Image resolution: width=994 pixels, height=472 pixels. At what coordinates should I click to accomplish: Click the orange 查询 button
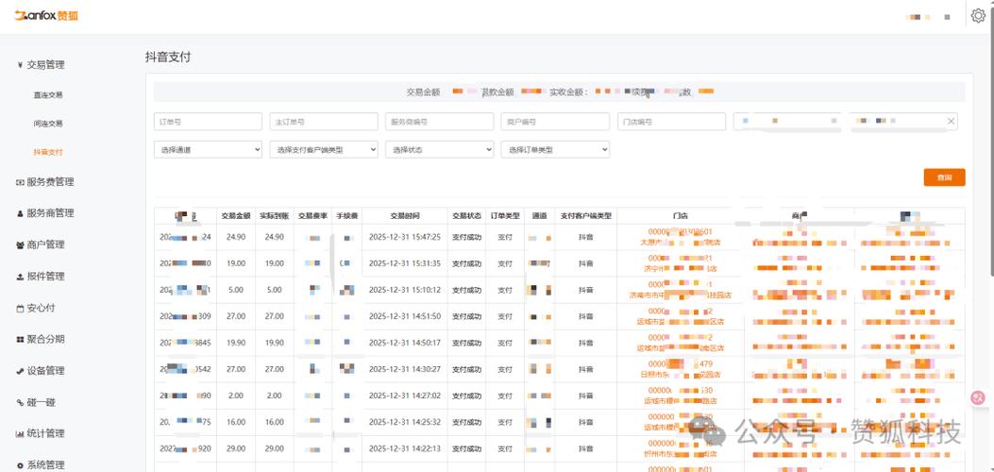coord(945,177)
